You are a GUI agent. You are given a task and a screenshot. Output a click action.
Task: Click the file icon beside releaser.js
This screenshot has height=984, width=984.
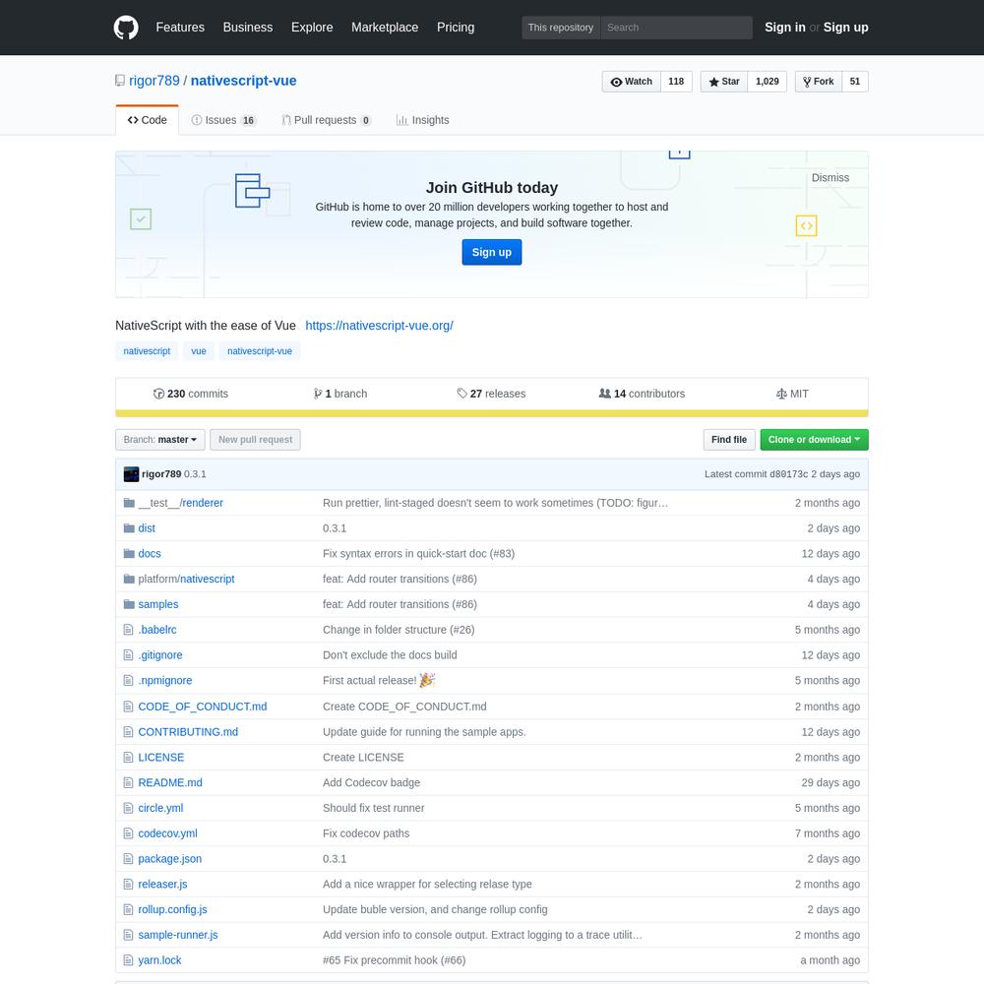(129, 885)
